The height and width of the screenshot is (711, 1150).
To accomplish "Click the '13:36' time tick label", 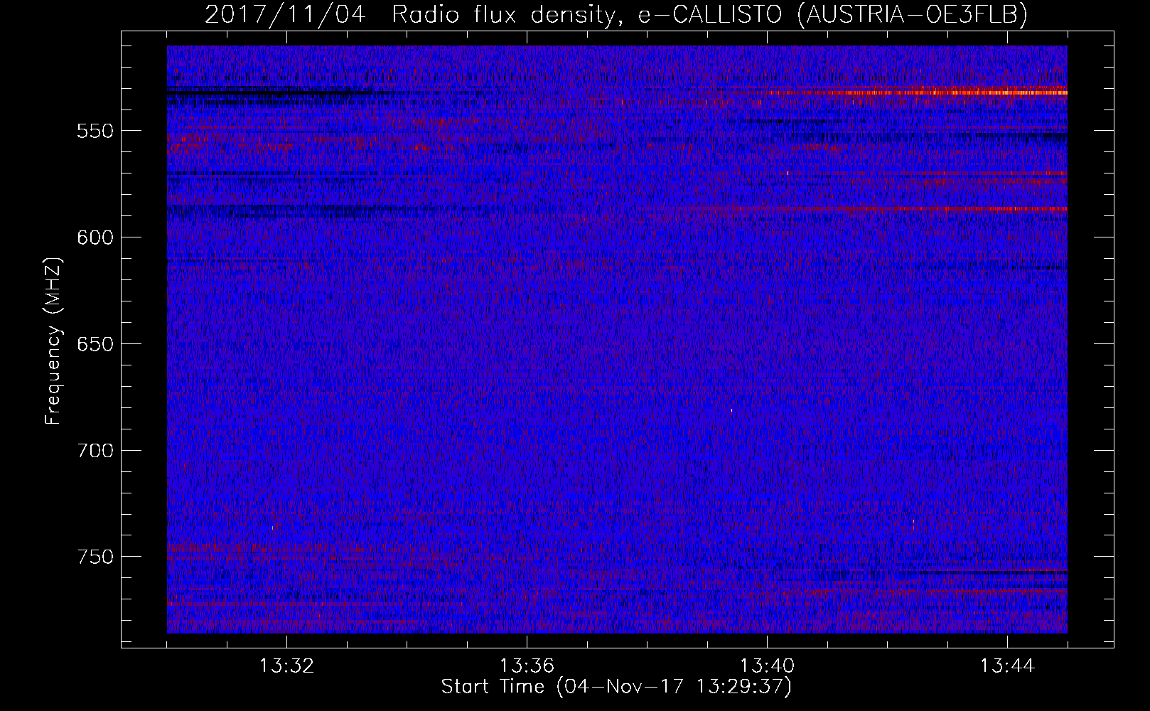I will 527,666.
